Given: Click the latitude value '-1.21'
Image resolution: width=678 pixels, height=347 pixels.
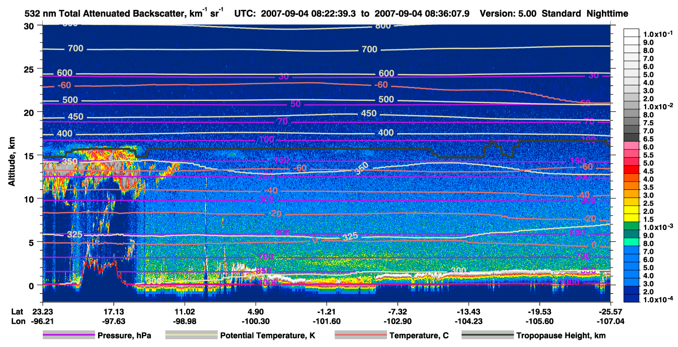Looking at the screenshot, I should [x=326, y=311].
